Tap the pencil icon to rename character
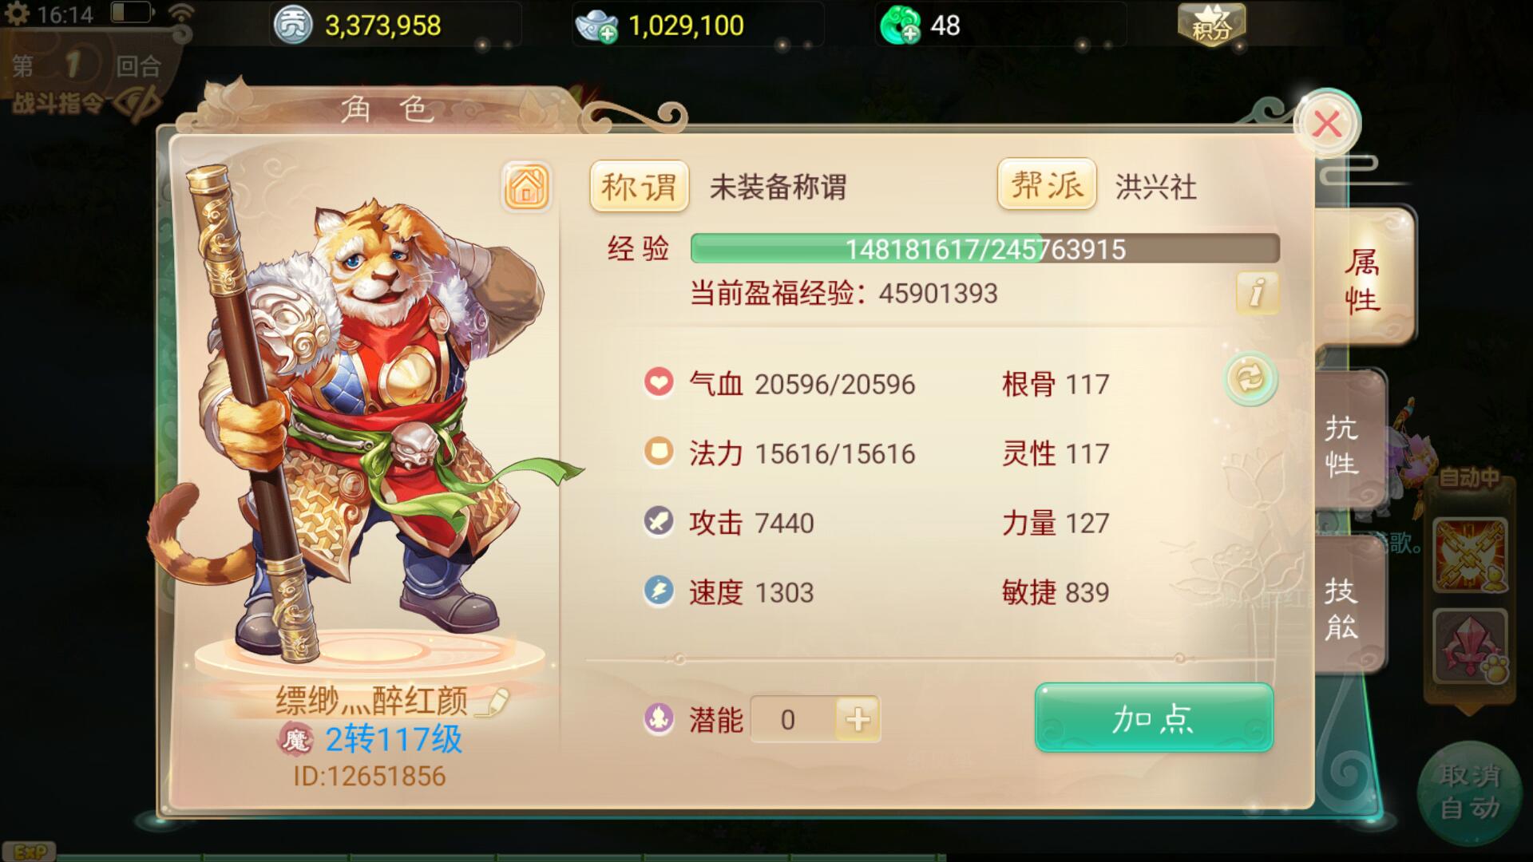 [494, 701]
